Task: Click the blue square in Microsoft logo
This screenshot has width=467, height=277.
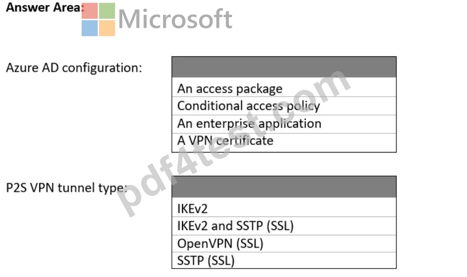Action: click(x=89, y=28)
